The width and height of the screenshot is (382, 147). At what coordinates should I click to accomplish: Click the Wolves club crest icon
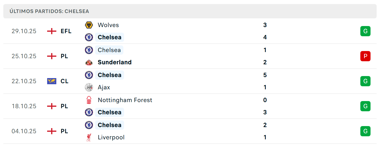(x=89, y=25)
